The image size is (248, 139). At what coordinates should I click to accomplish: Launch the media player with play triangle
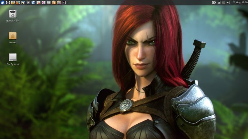tap(28, 3)
